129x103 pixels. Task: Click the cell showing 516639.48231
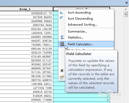click(x=27, y=96)
